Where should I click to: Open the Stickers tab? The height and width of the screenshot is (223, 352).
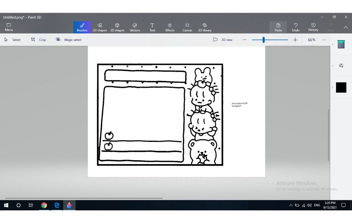[x=135, y=27]
